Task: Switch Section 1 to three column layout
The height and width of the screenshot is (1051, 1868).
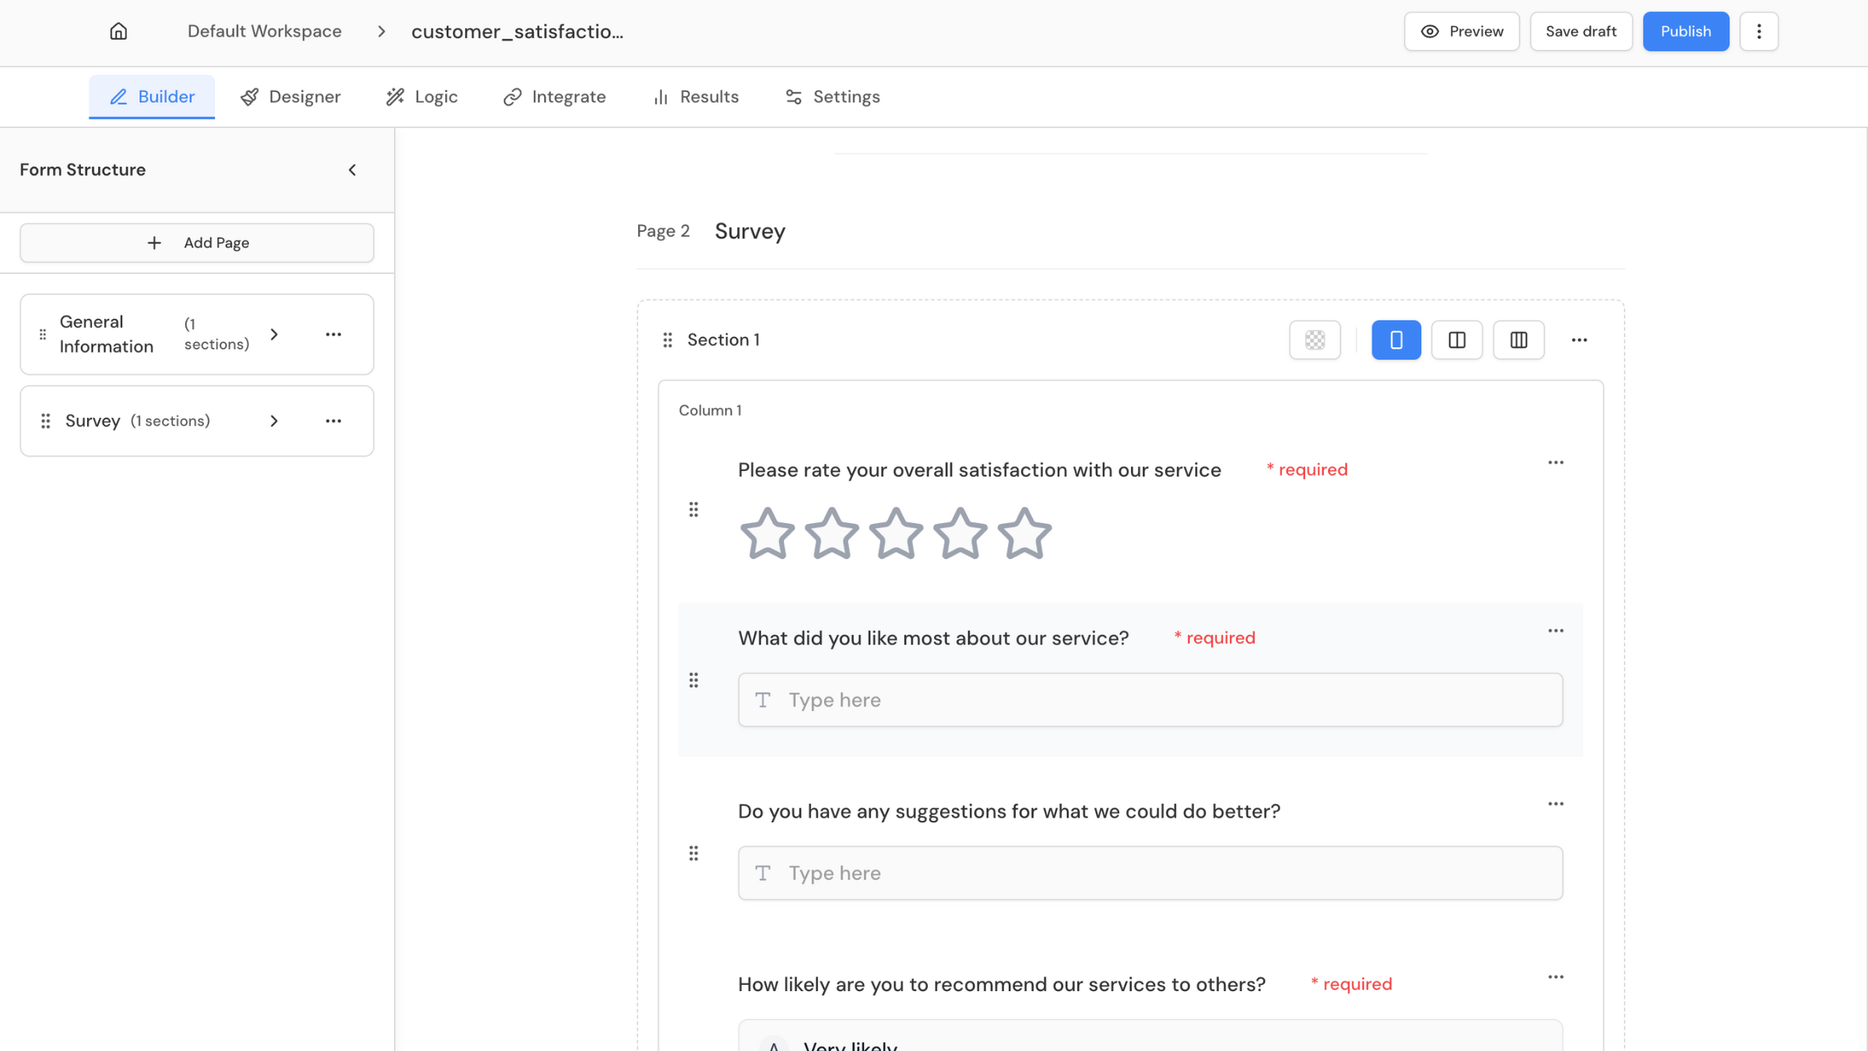Action: pos(1518,339)
